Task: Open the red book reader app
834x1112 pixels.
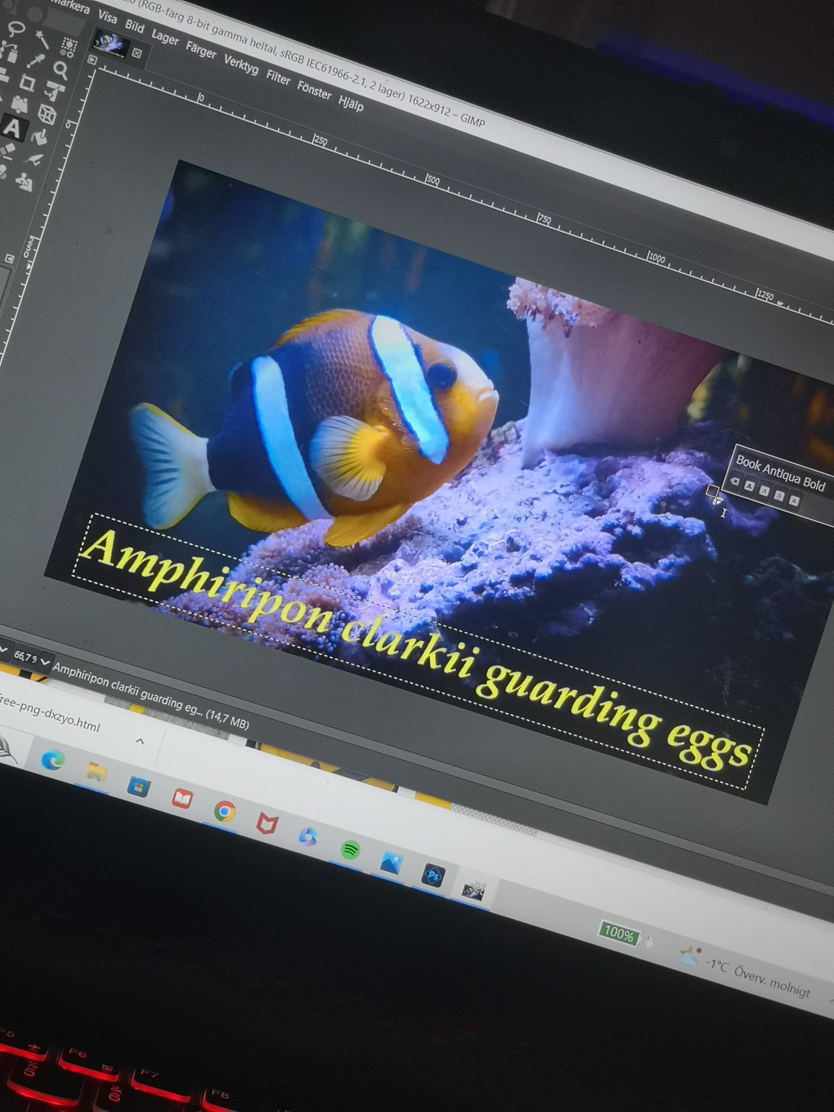Action: [x=182, y=799]
